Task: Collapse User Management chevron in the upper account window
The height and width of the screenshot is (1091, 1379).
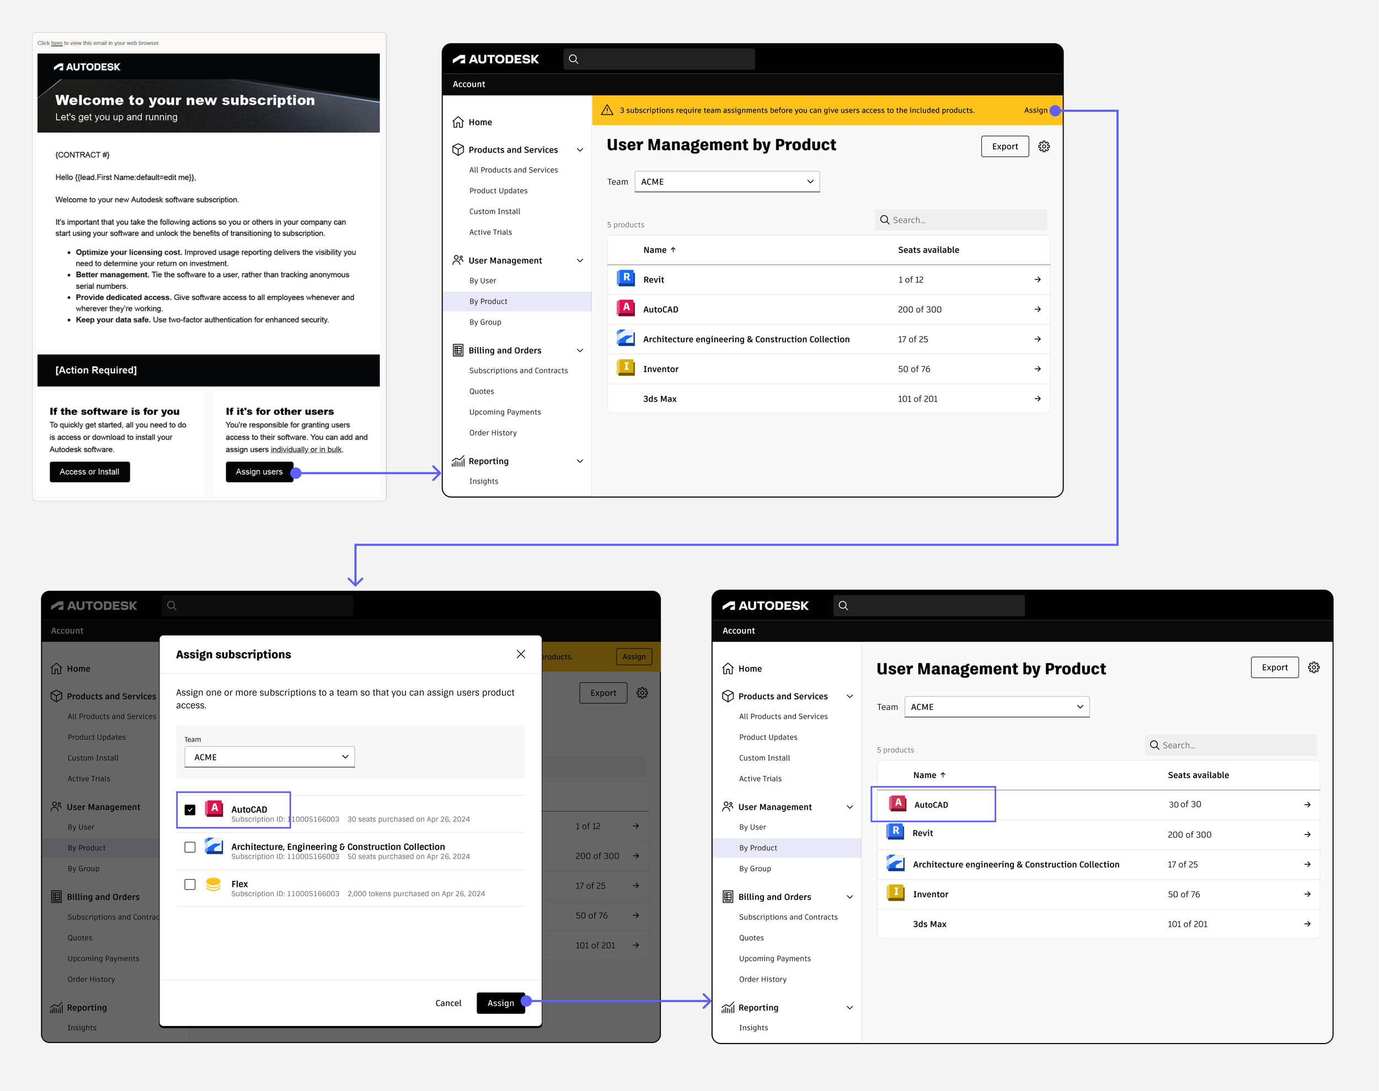Action: (x=580, y=260)
